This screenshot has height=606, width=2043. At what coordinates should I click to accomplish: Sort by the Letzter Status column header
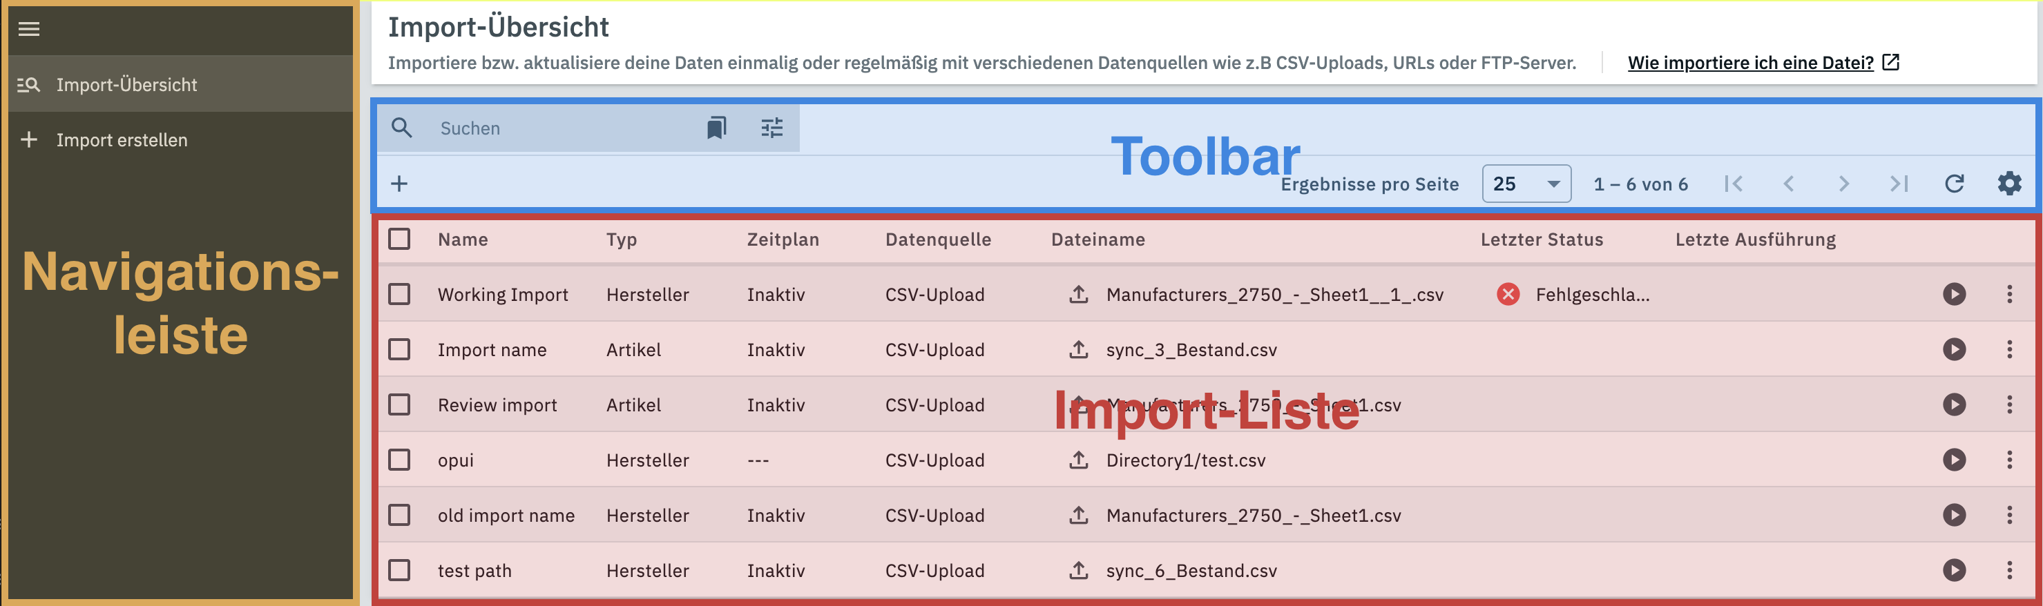pos(1542,240)
